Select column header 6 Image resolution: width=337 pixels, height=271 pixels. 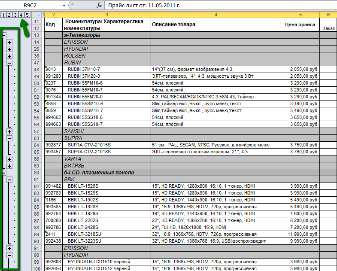pyautogui.click(x=328, y=15)
